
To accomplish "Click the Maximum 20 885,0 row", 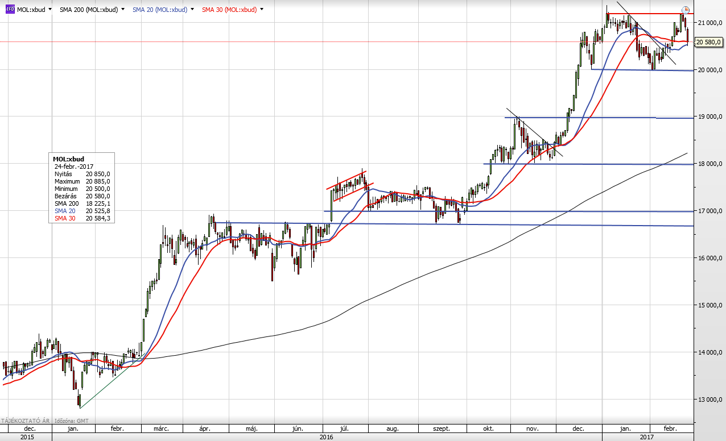I will coord(82,181).
